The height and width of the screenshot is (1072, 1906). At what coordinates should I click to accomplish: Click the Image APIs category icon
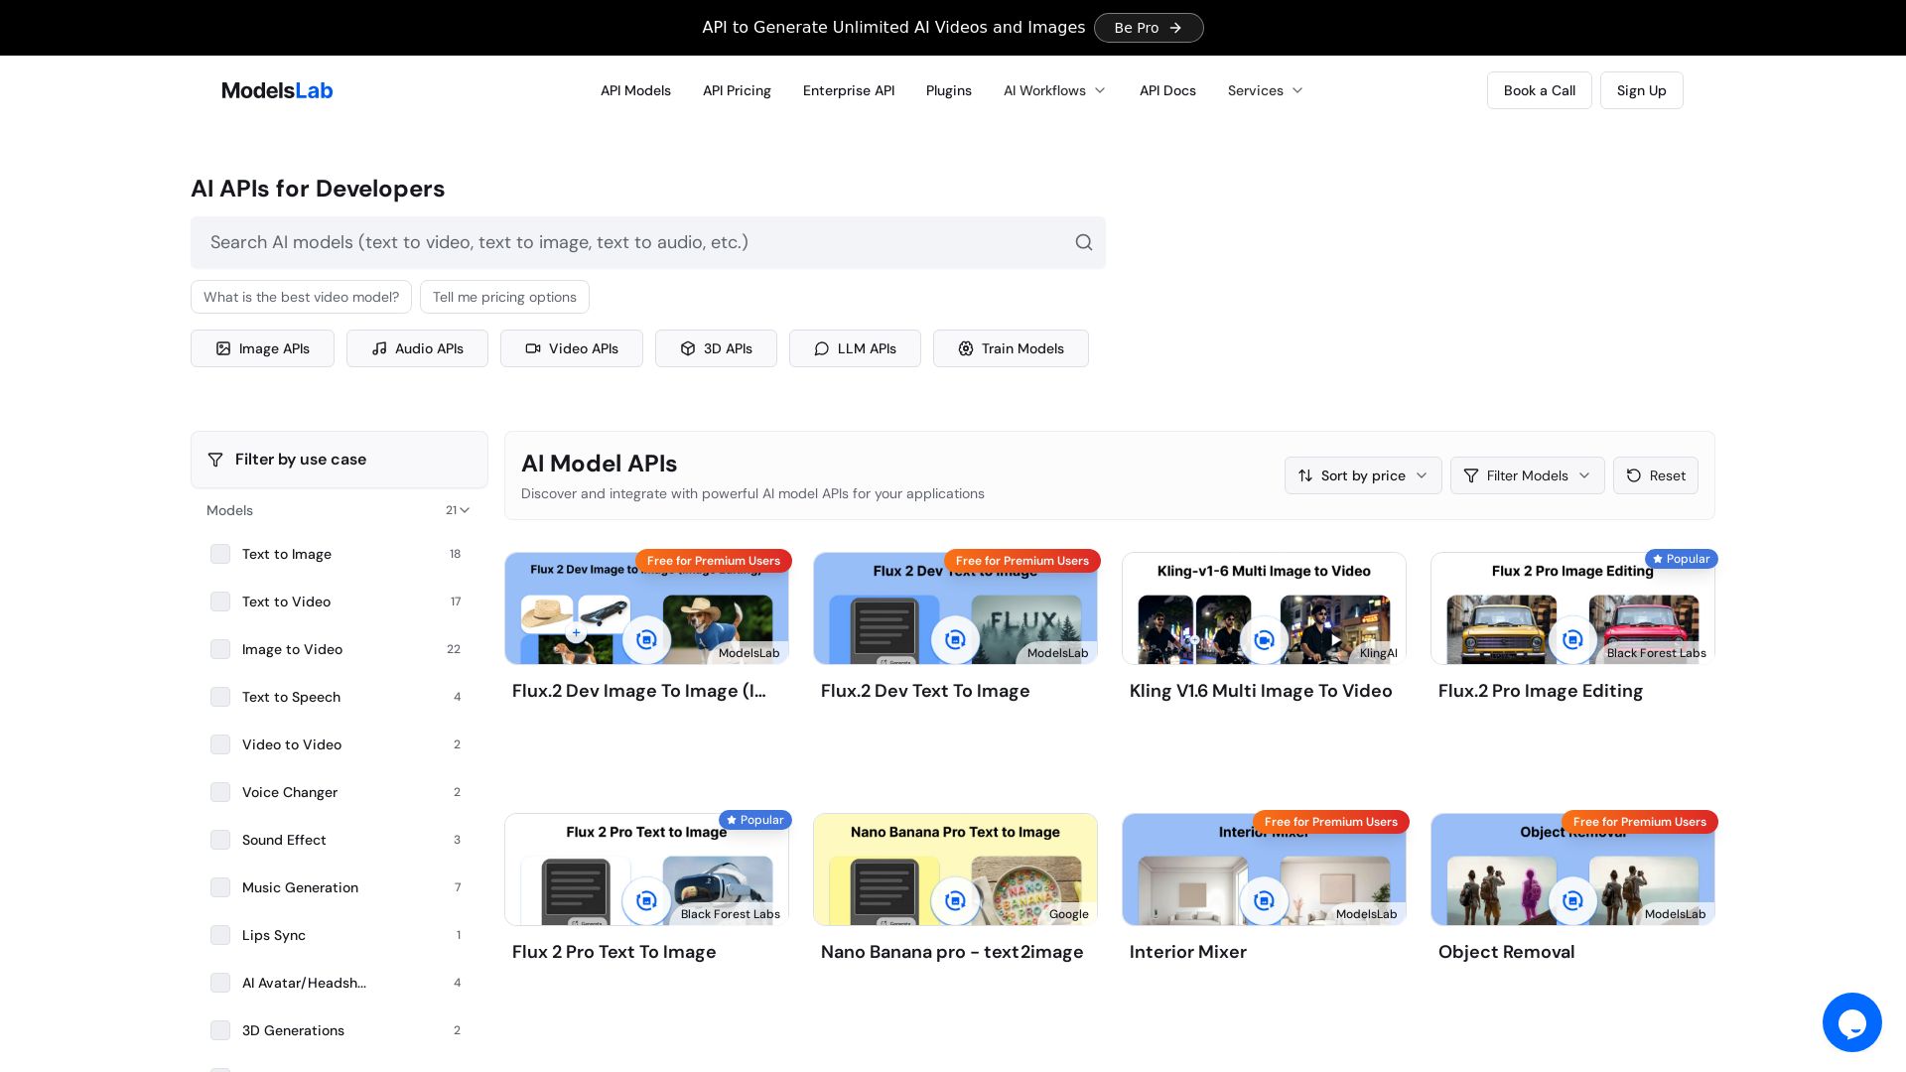coord(223,348)
